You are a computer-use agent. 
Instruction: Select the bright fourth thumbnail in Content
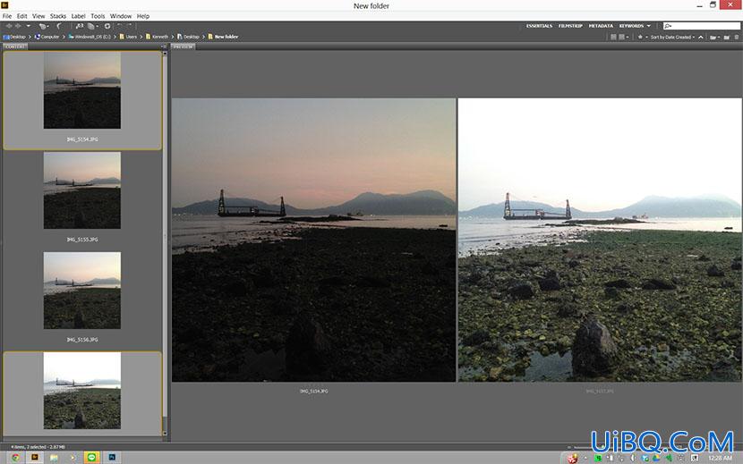[x=82, y=391]
